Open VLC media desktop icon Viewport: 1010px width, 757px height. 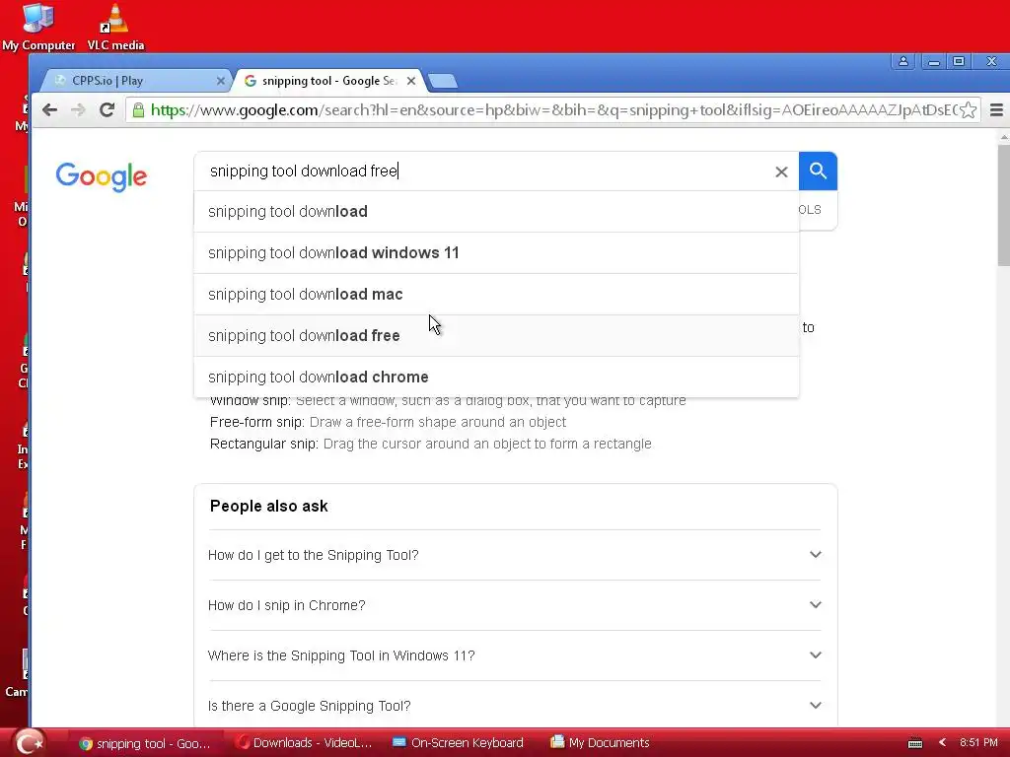coord(115,27)
